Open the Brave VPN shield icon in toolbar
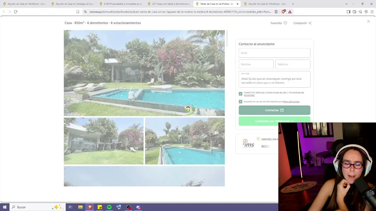 point(366,12)
